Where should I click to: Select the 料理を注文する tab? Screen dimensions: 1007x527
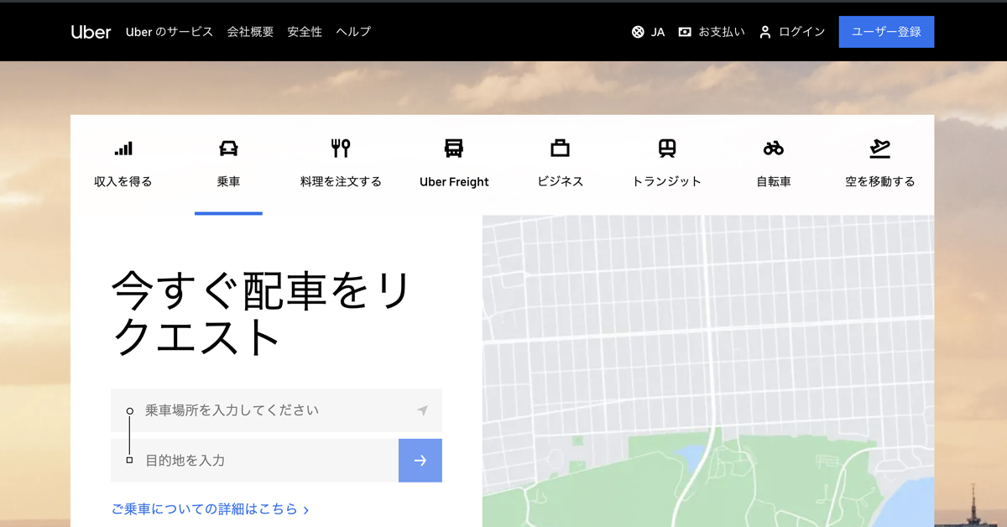(x=341, y=181)
